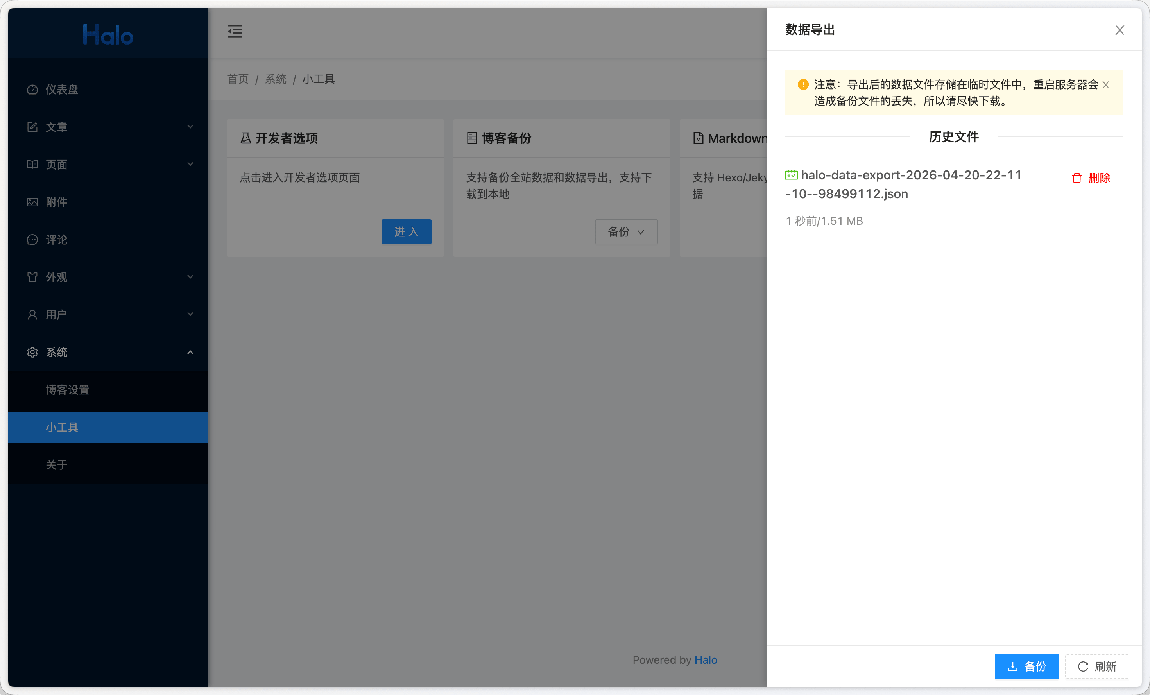
Task: Dismiss the yellow warning notice
Action: [x=1105, y=85]
